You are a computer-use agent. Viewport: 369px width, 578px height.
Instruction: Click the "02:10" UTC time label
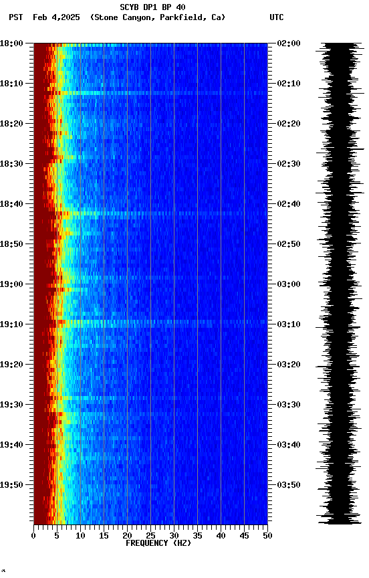tap(289, 84)
